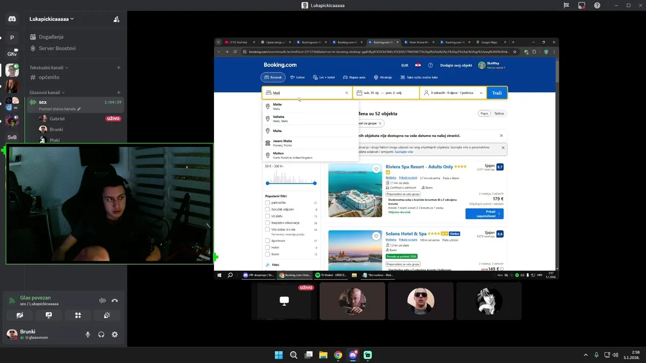Open the Lukapickicaaaaa server dropdown menu
This screenshot has width=646, height=363.
pos(52,19)
